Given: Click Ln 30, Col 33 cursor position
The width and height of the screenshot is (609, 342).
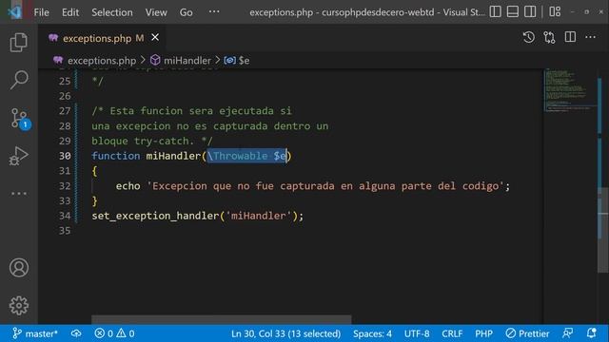Looking at the screenshot, I should (x=285, y=333).
